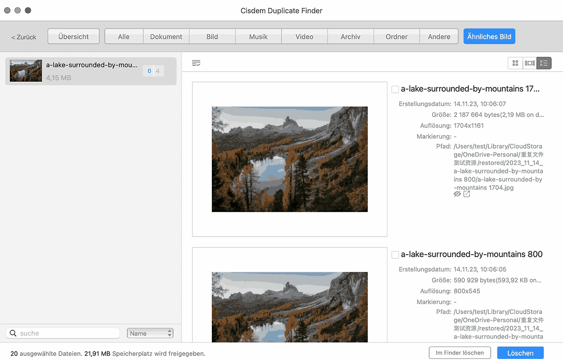Viewport: 563px width, 362px height.
Task: Switch to the Archiv tab
Action: (351, 37)
